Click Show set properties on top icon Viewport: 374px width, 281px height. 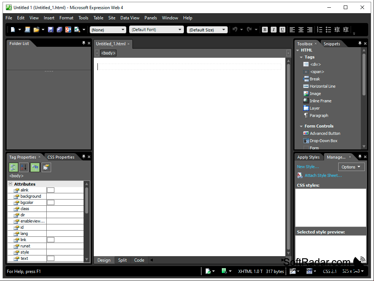35,167
